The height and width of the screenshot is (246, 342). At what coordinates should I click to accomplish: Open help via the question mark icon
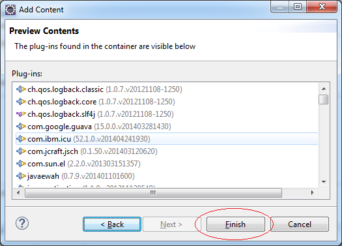[22, 224]
